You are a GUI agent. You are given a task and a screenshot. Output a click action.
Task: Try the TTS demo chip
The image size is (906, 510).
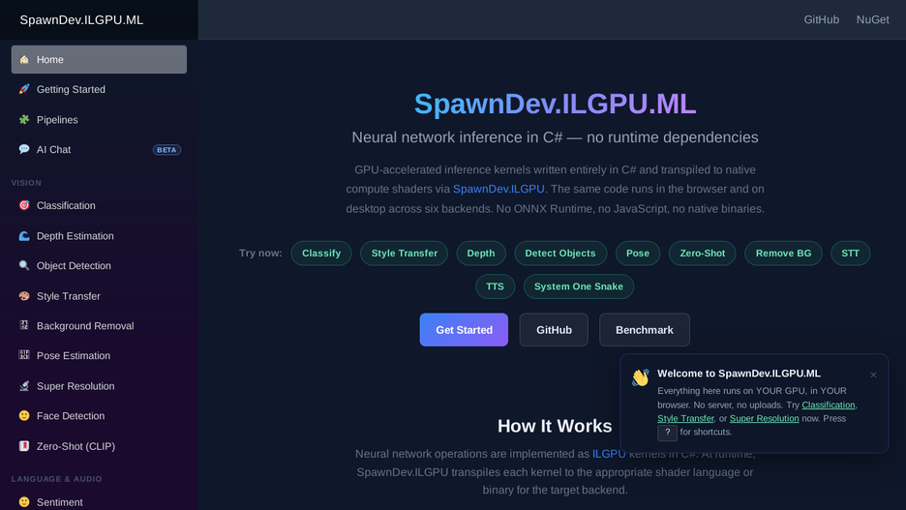496,286
